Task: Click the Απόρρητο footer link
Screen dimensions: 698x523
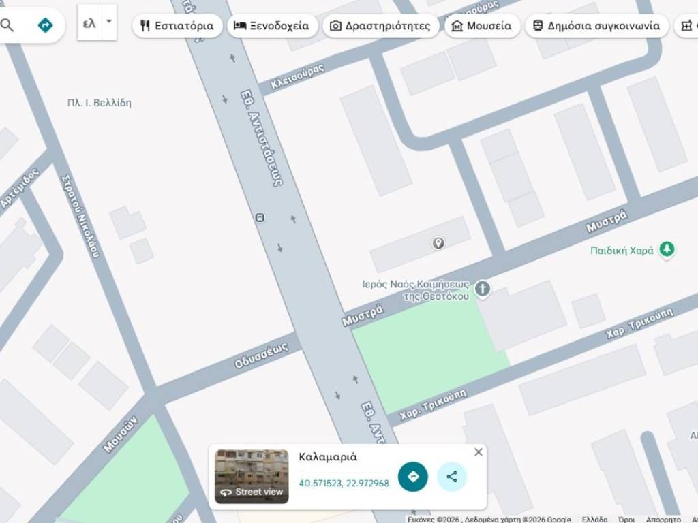Action: tap(663, 519)
